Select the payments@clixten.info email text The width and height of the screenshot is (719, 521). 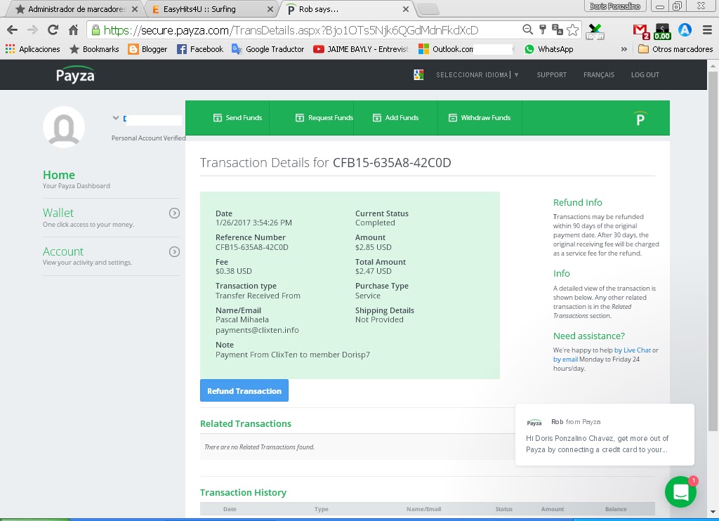[x=257, y=330]
